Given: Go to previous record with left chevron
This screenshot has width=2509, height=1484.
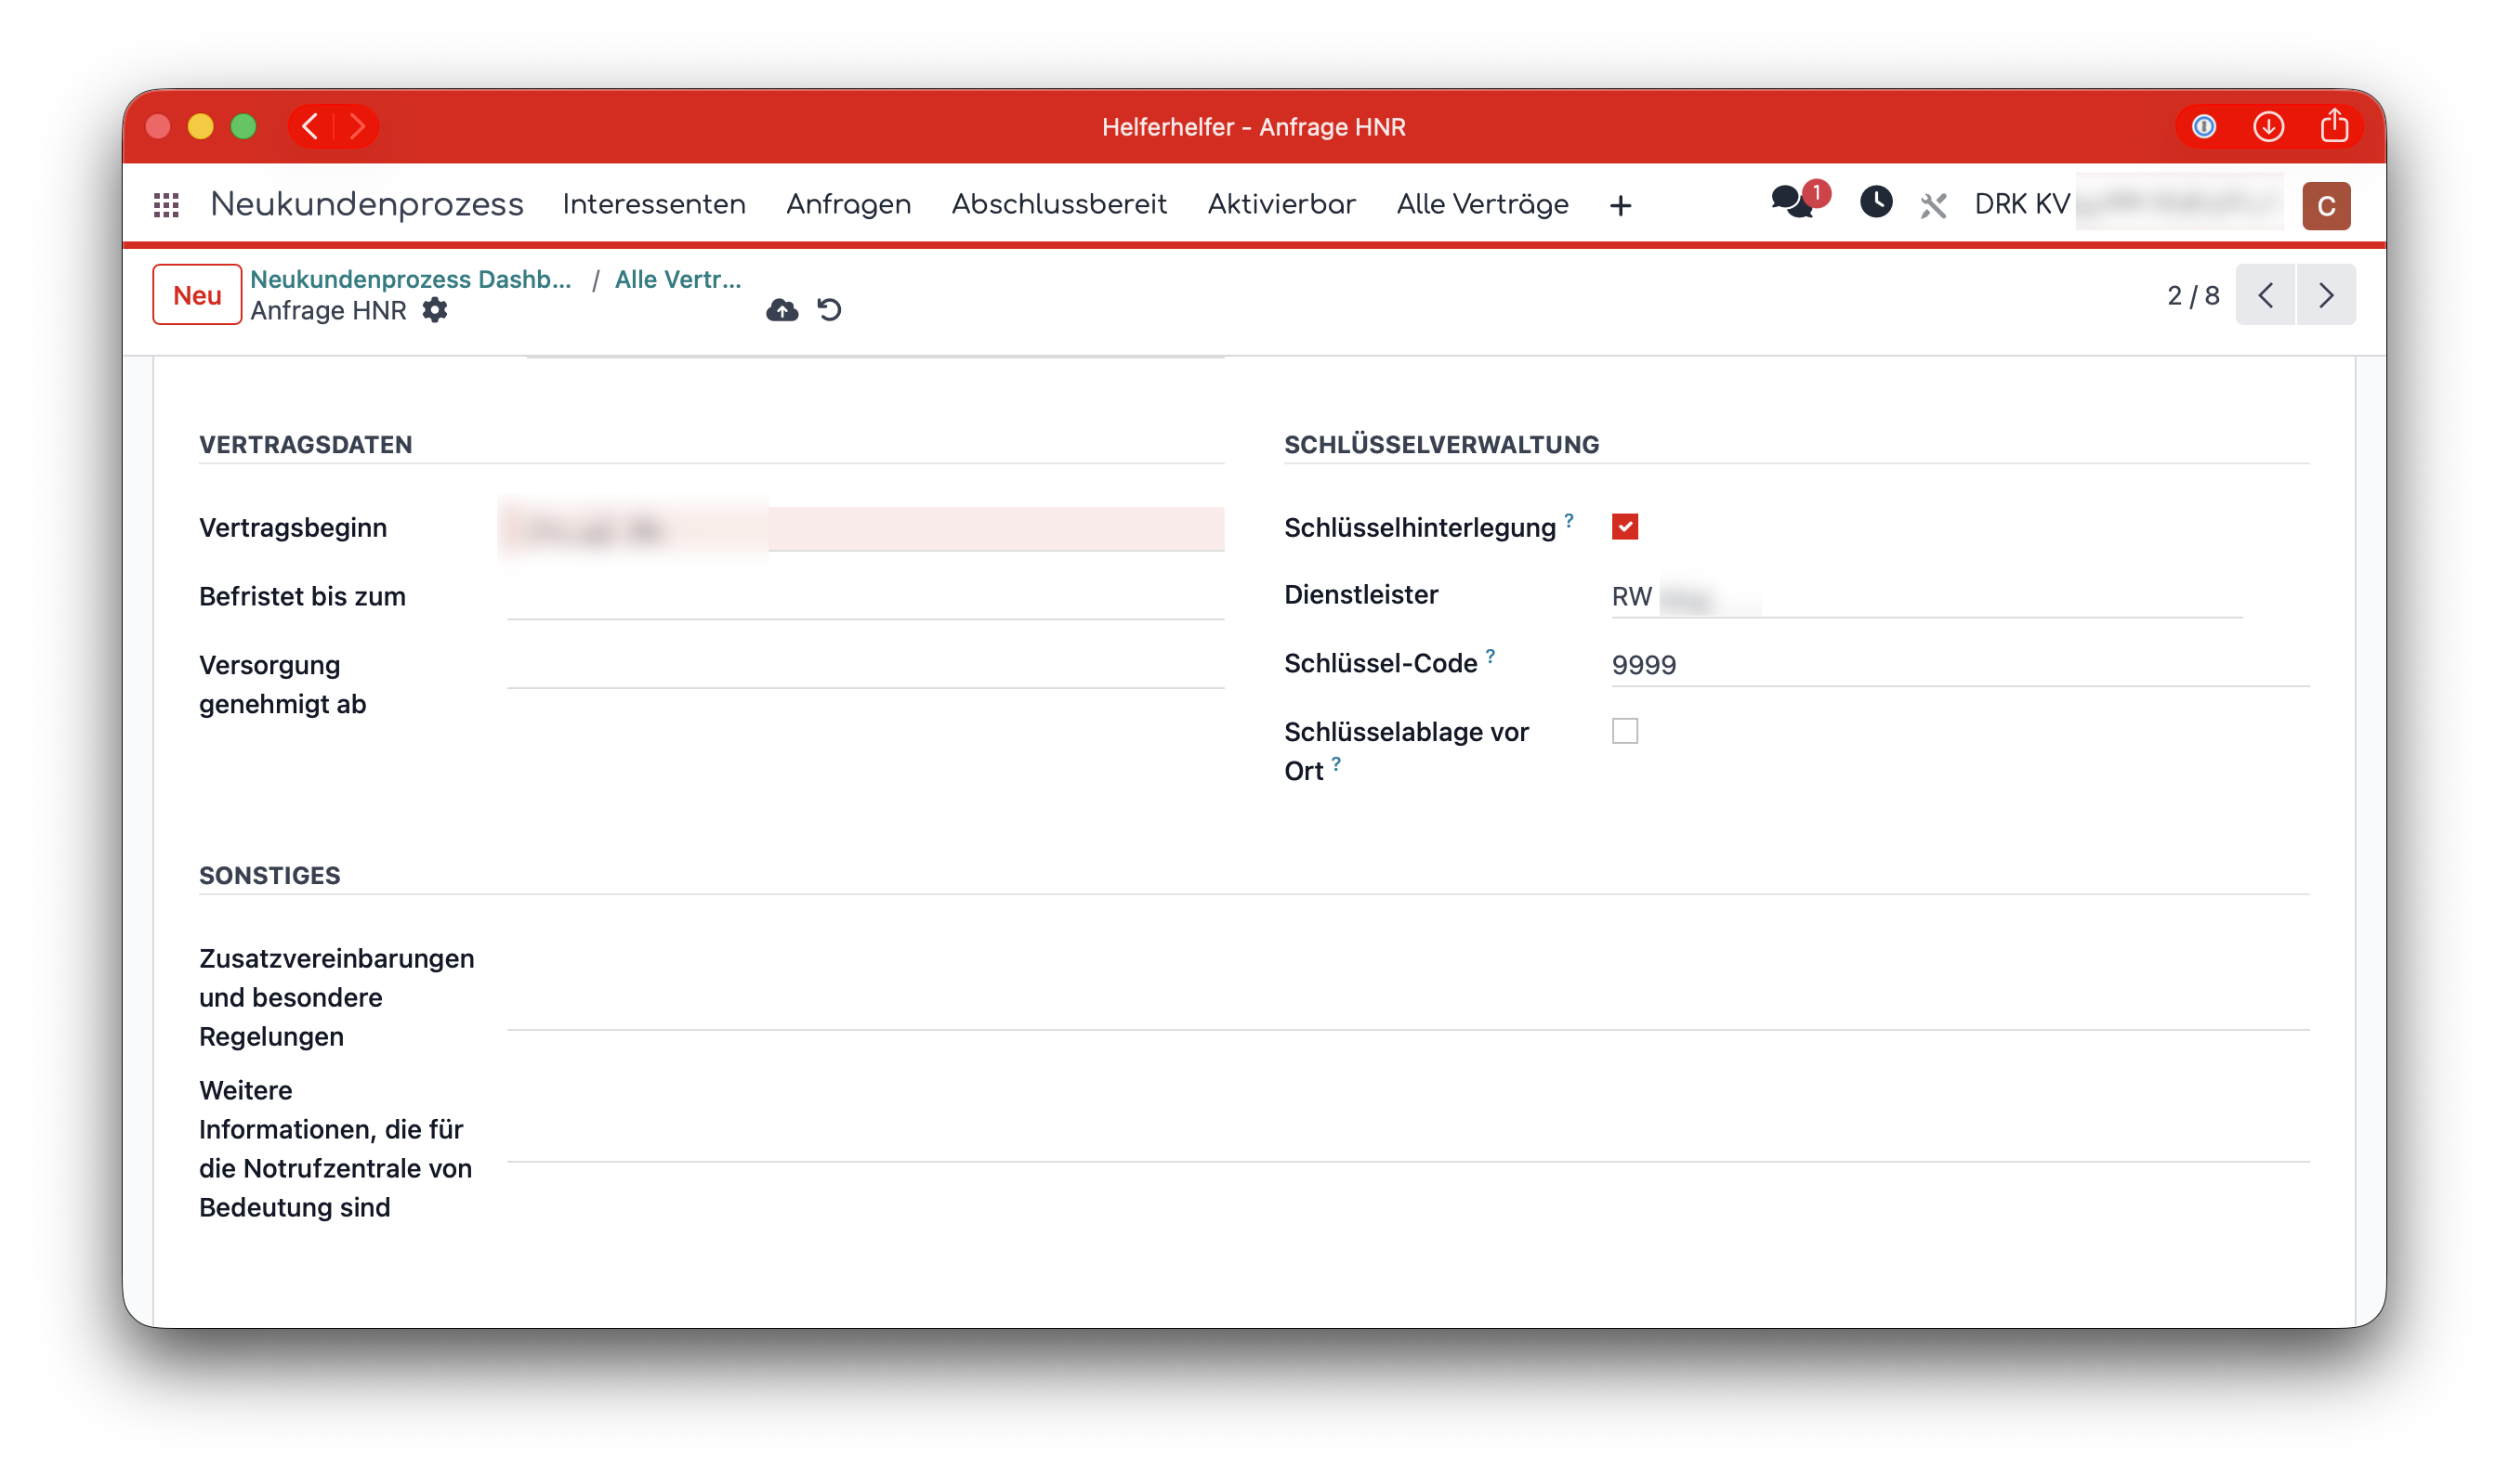Looking at the screenshot, I should click(2265, 295).
